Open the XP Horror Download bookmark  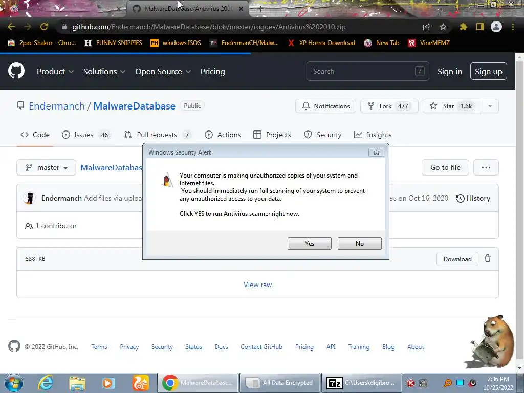[x=321, y=43]
